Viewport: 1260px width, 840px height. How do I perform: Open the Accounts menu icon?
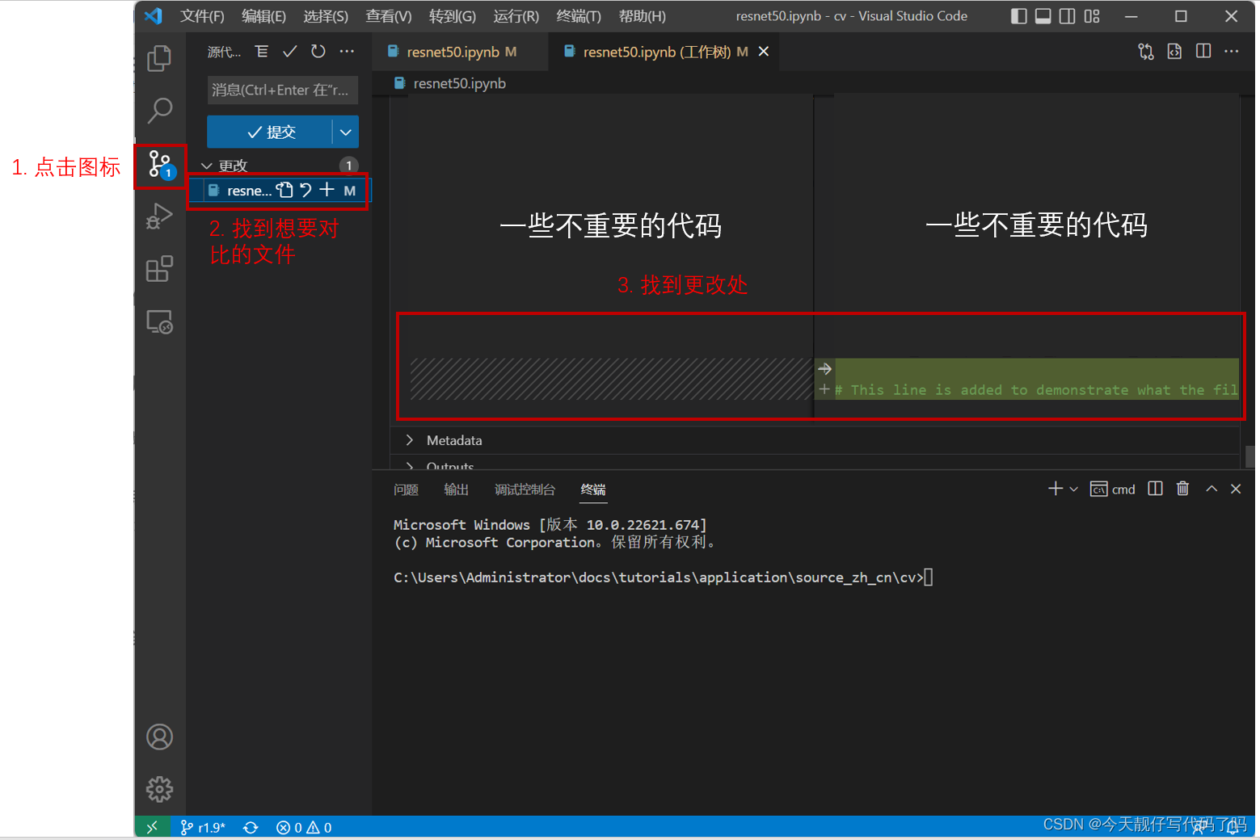(159, 737)
